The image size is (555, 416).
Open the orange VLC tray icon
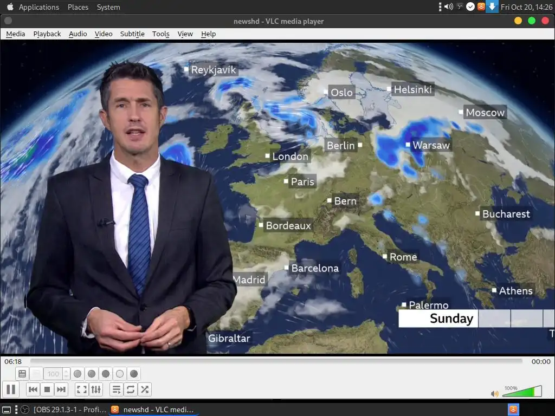click(x=481, y=6)
